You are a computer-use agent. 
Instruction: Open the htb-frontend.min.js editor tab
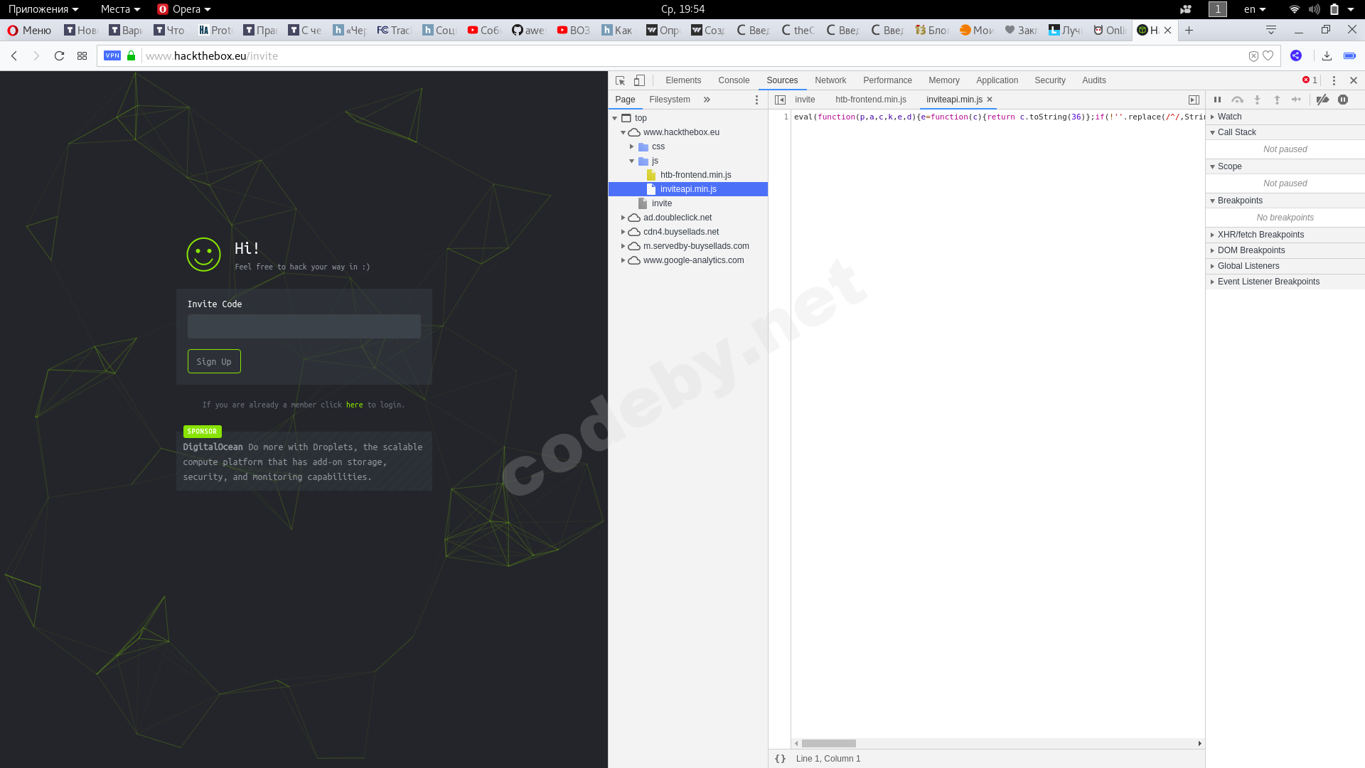[870, 100]
